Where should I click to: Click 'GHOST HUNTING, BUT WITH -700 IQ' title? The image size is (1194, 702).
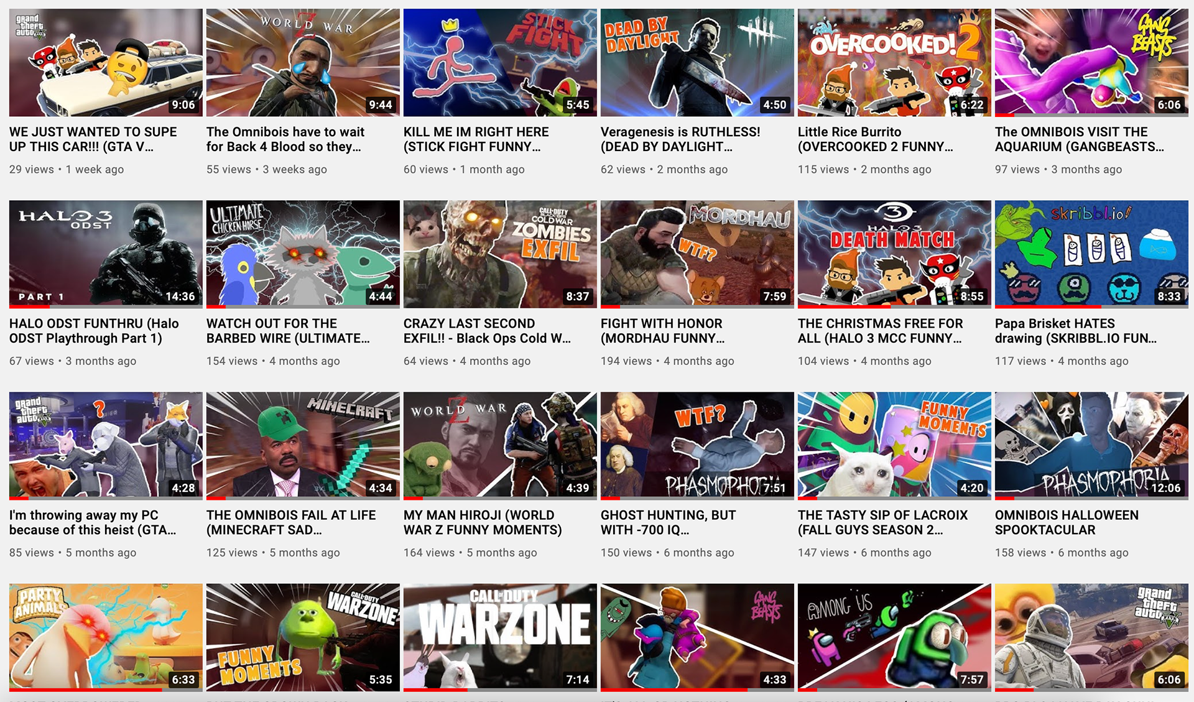pos(669,522)
